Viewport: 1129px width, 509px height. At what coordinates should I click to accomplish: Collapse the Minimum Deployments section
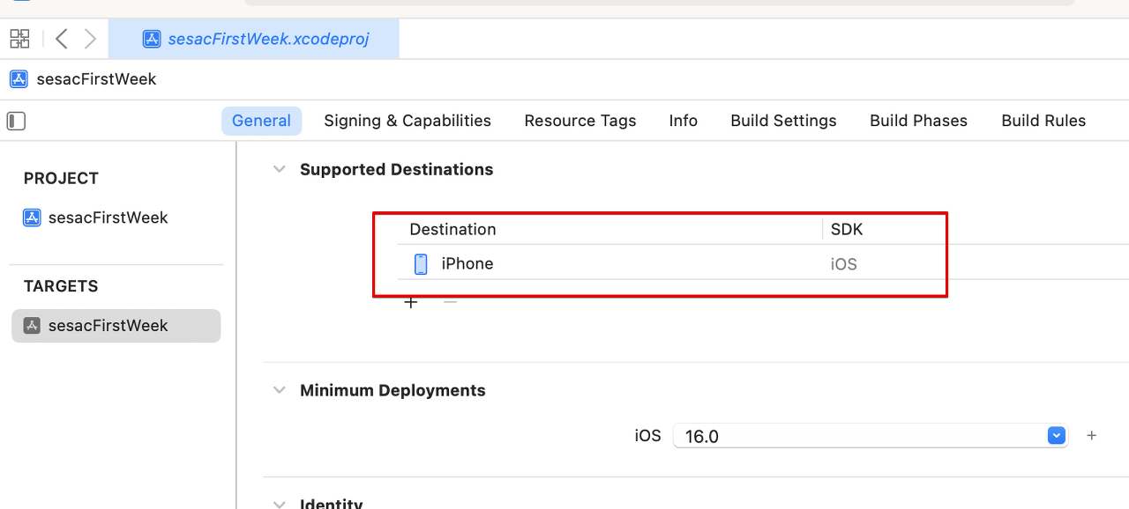coord(280,390)
